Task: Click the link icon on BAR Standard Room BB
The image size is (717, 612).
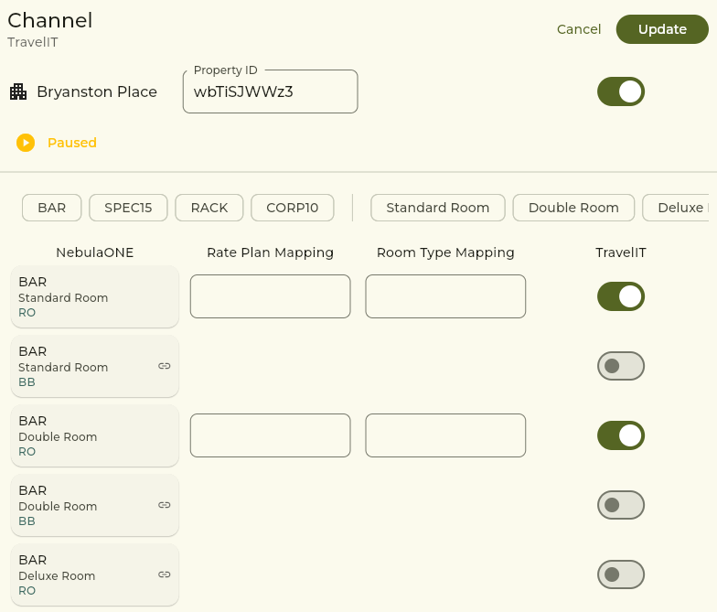Action: point(165,366)
